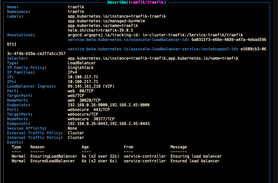278x183 pixels.
Task: Click label app.kubernetes.io/name=traefik
Action: tap(103, 26)
